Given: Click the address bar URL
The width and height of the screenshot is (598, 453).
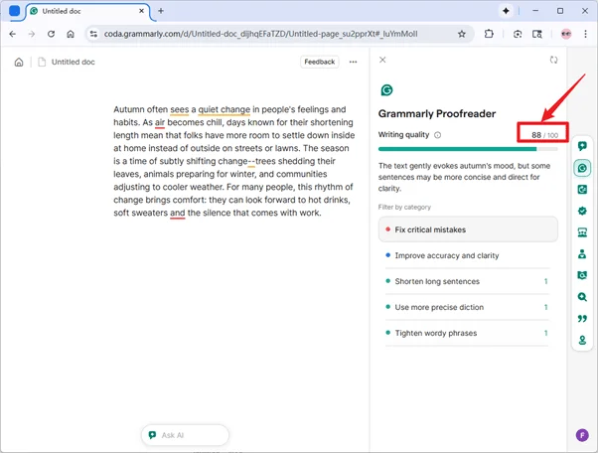Looking at the screenshot, I should [x=261, y=34].
